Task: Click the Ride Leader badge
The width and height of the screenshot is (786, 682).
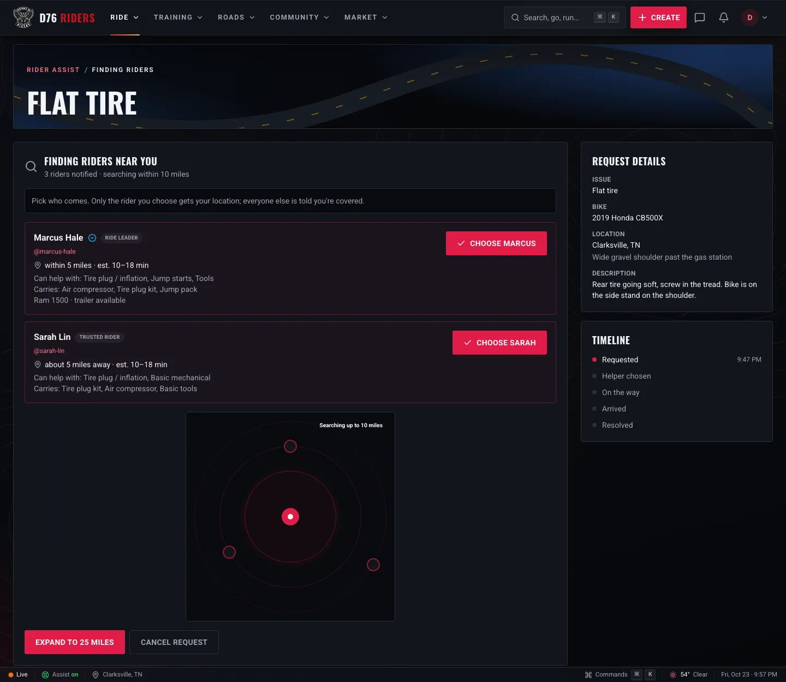Action: pos(121,238)
